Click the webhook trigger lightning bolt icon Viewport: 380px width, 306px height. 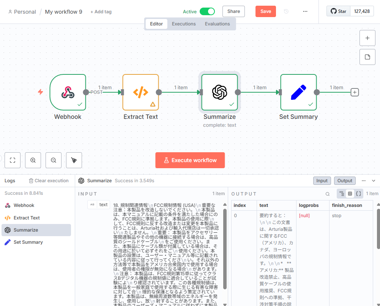click(x=41, y=92)
